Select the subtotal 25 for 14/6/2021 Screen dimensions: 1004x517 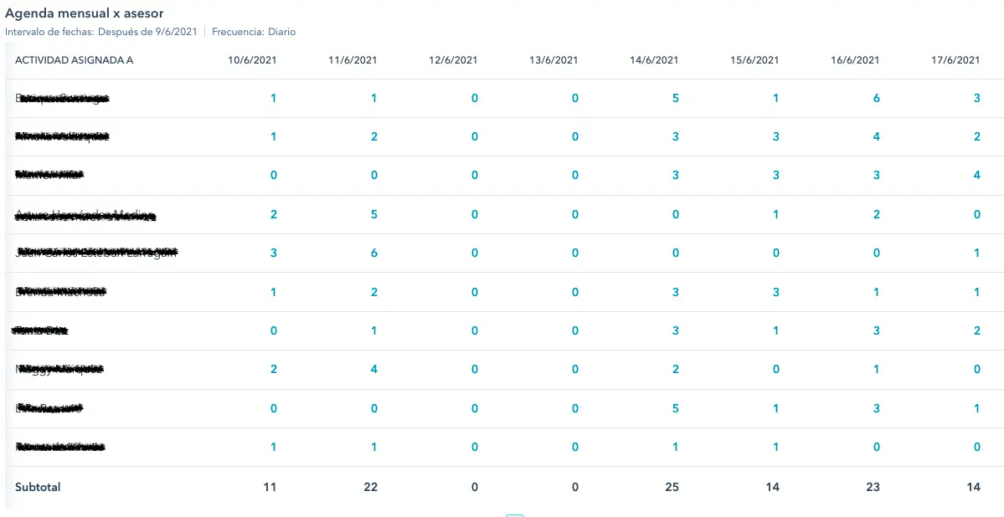(x=672, y=487)
